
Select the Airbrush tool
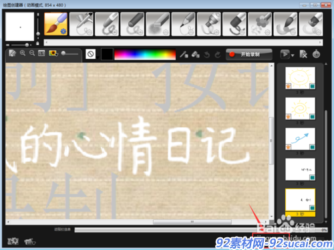coord(81,24)
